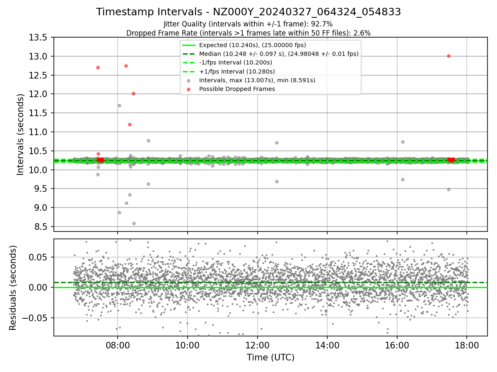Click the "12.0" y-axis tick label

pos(38,94)
